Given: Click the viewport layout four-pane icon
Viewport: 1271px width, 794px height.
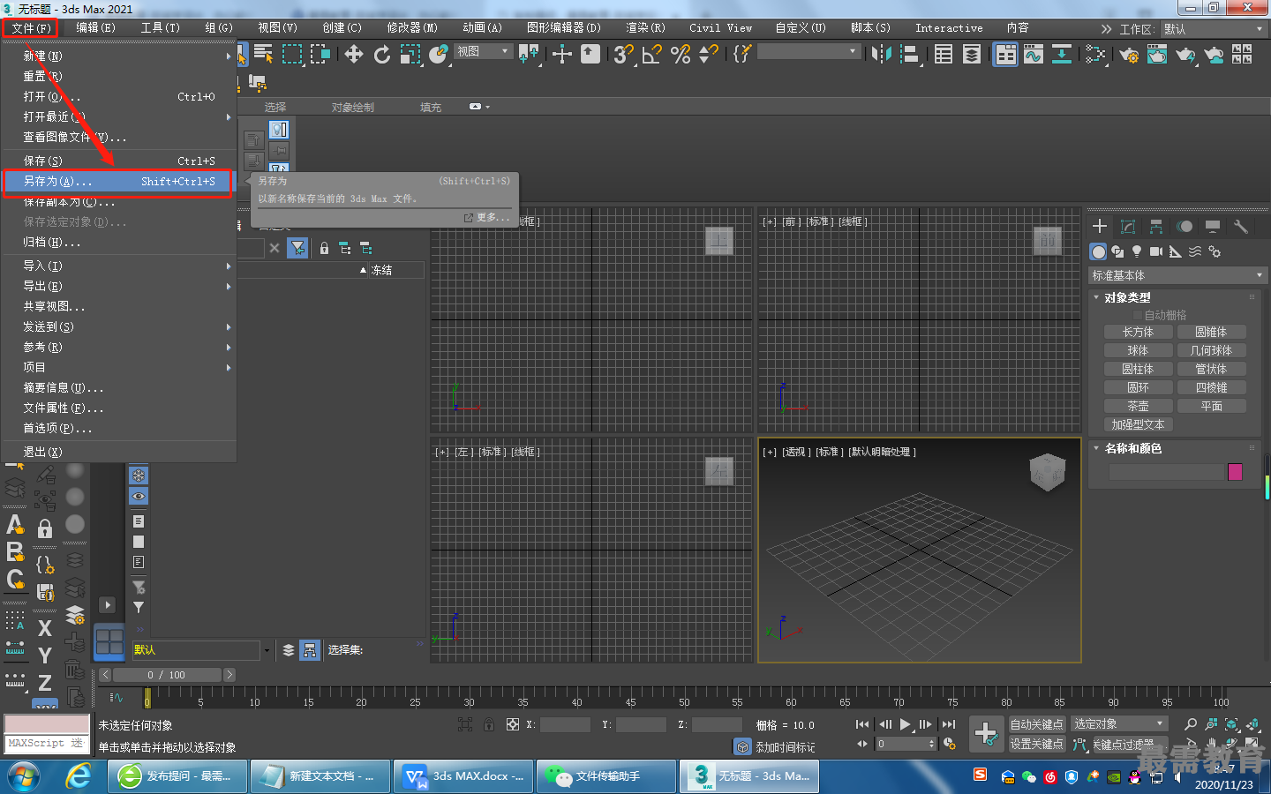Looking at the screenshot, I should tap(109, 641).
